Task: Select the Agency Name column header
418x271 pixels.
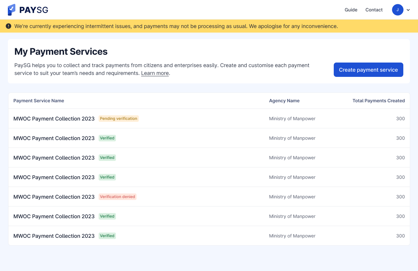Action: pyautogui.click(x=284, y=101)
